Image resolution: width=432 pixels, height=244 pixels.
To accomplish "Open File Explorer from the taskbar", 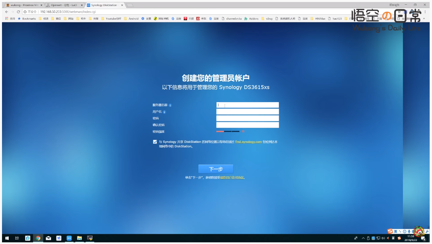I will point(80,238).
